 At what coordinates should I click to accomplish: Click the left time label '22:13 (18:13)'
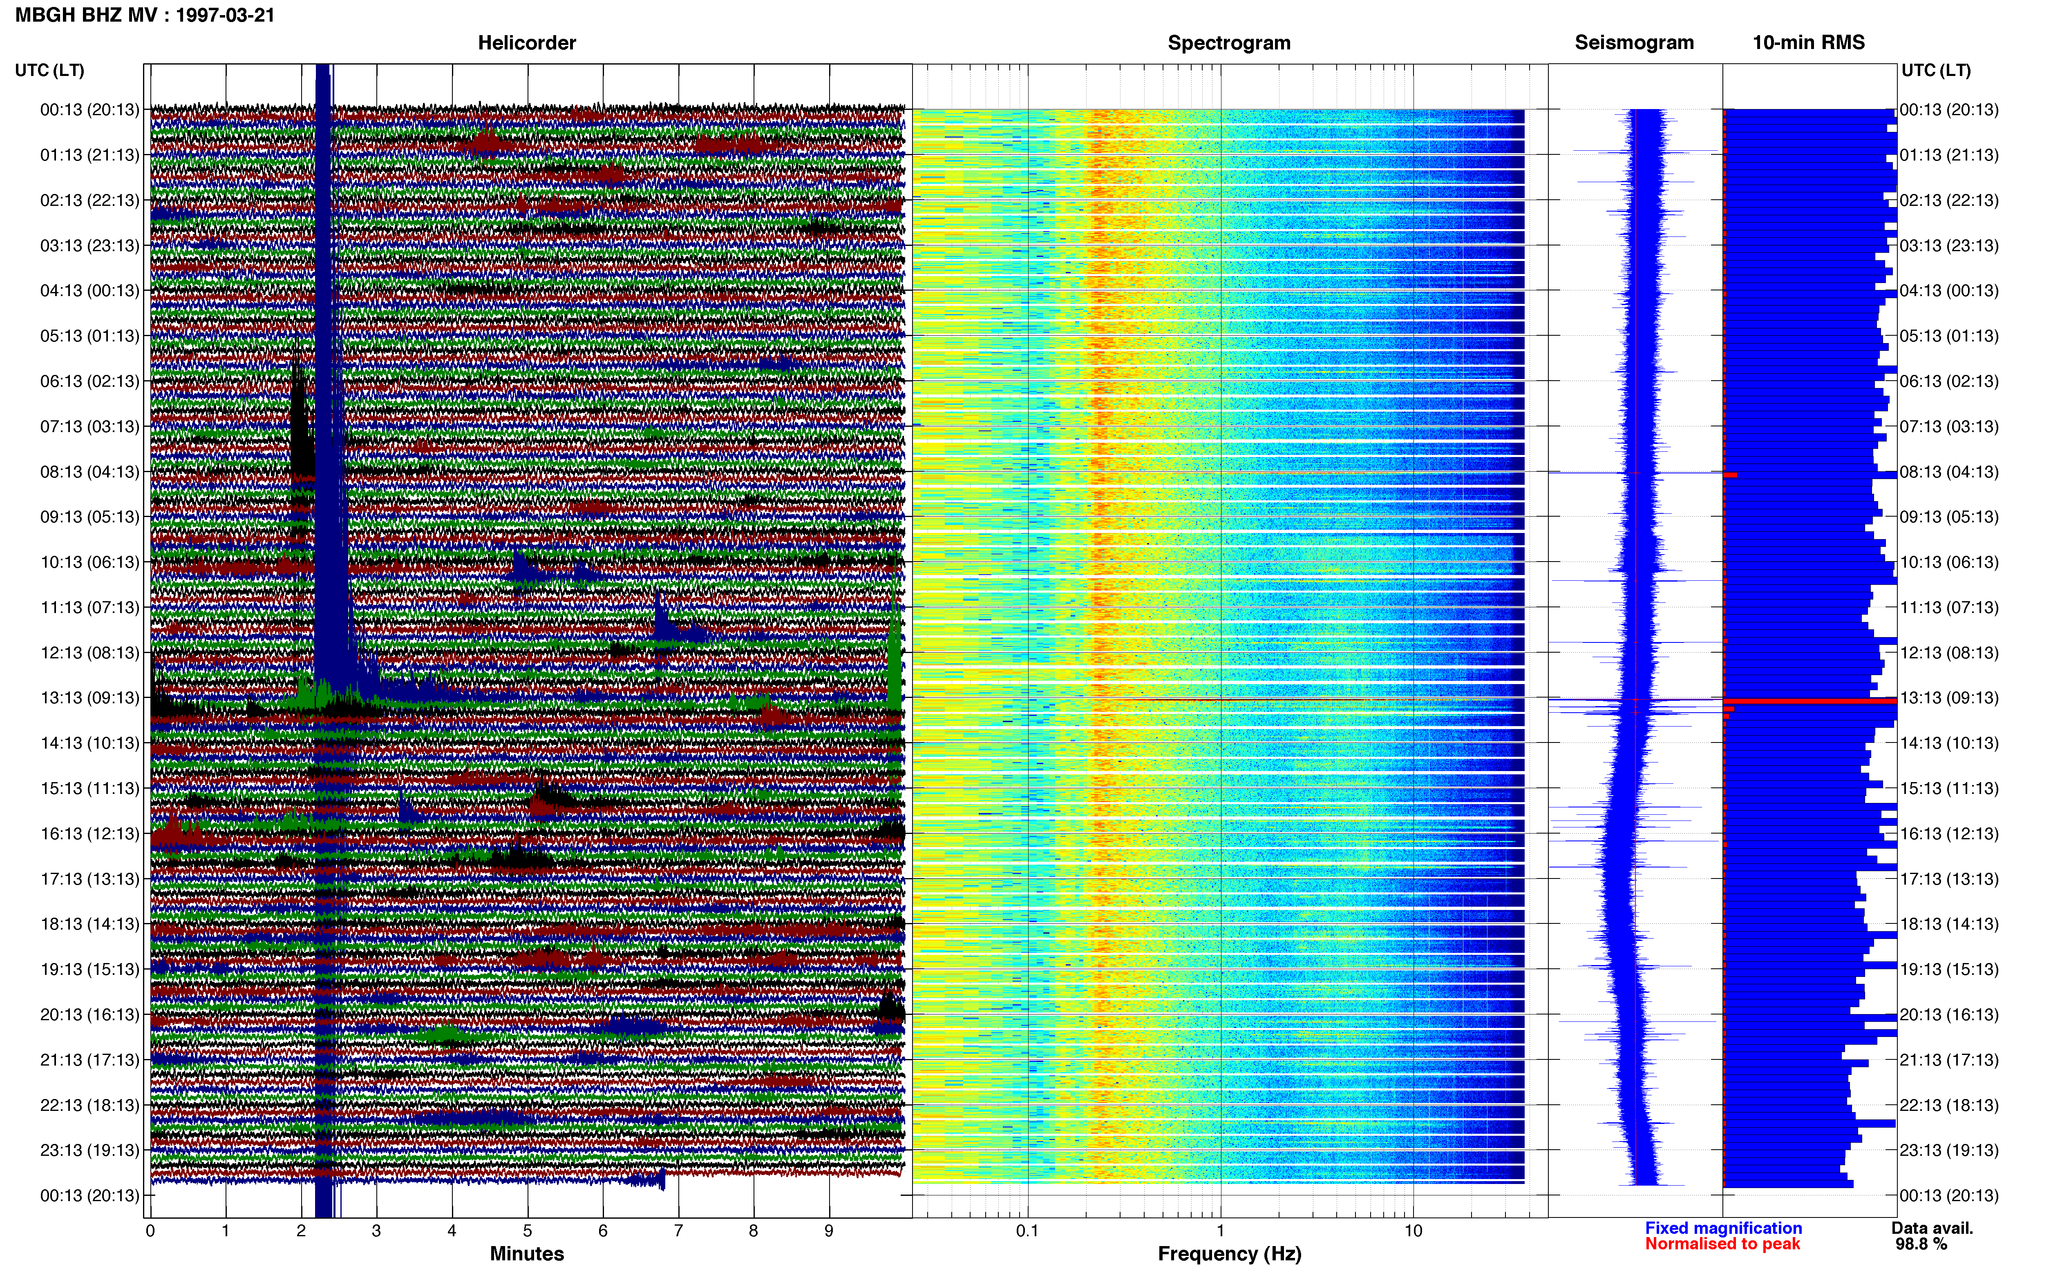point(90,1105)
